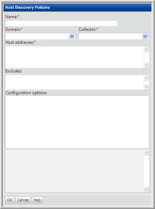Click inside the Collector combo box field
This screenshot has height=209, width=155.
click(x=110, y=36)
